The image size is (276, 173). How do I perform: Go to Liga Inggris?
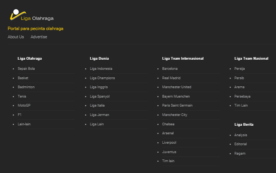click(x=99, y=87)
